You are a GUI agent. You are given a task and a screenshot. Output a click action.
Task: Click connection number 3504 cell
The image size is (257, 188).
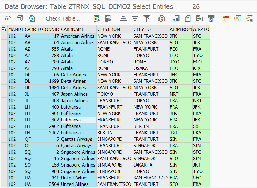click(51, 184)
